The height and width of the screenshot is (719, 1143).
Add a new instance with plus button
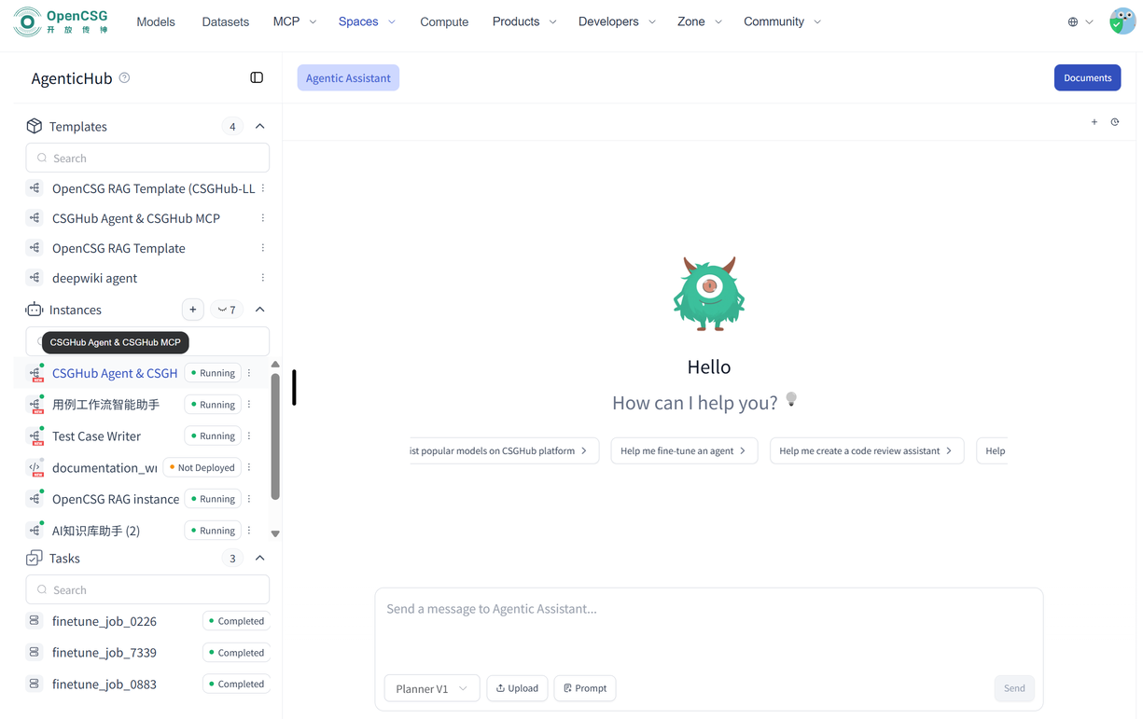(x=192, y=310)
